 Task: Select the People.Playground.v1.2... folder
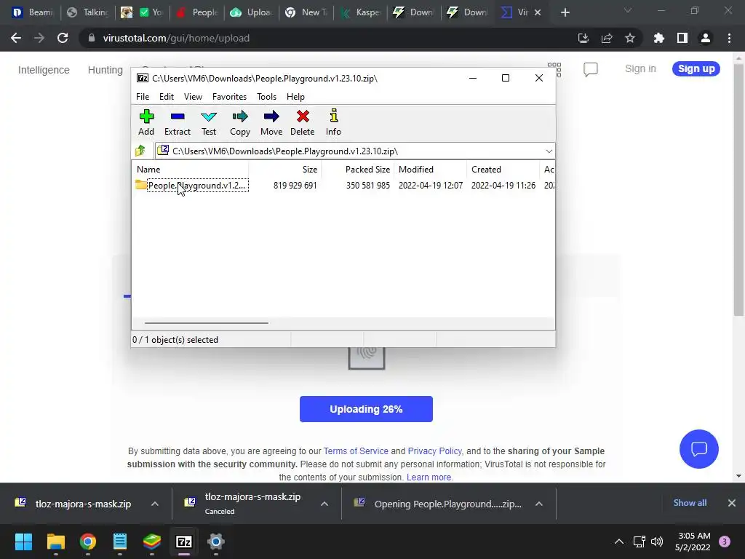coord(191,186)
